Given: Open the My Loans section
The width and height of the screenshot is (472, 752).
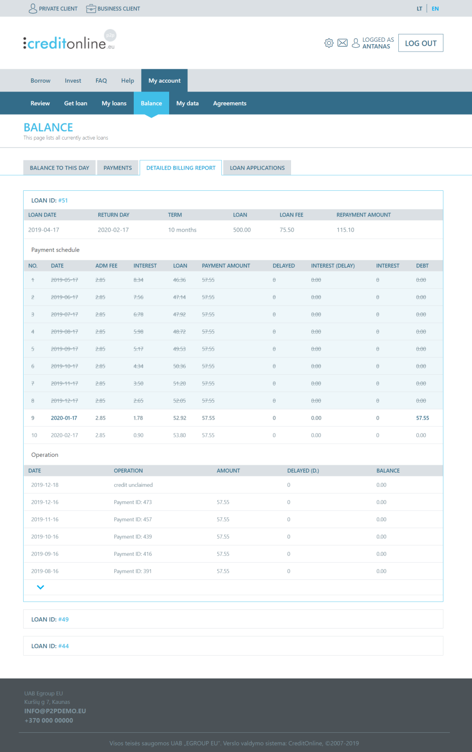Looking at the screenshot, I should pyautogui.click(x=114, y=103).
